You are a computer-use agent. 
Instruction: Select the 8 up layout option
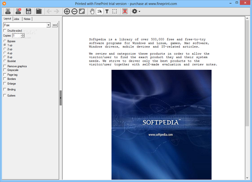(5, 57)
